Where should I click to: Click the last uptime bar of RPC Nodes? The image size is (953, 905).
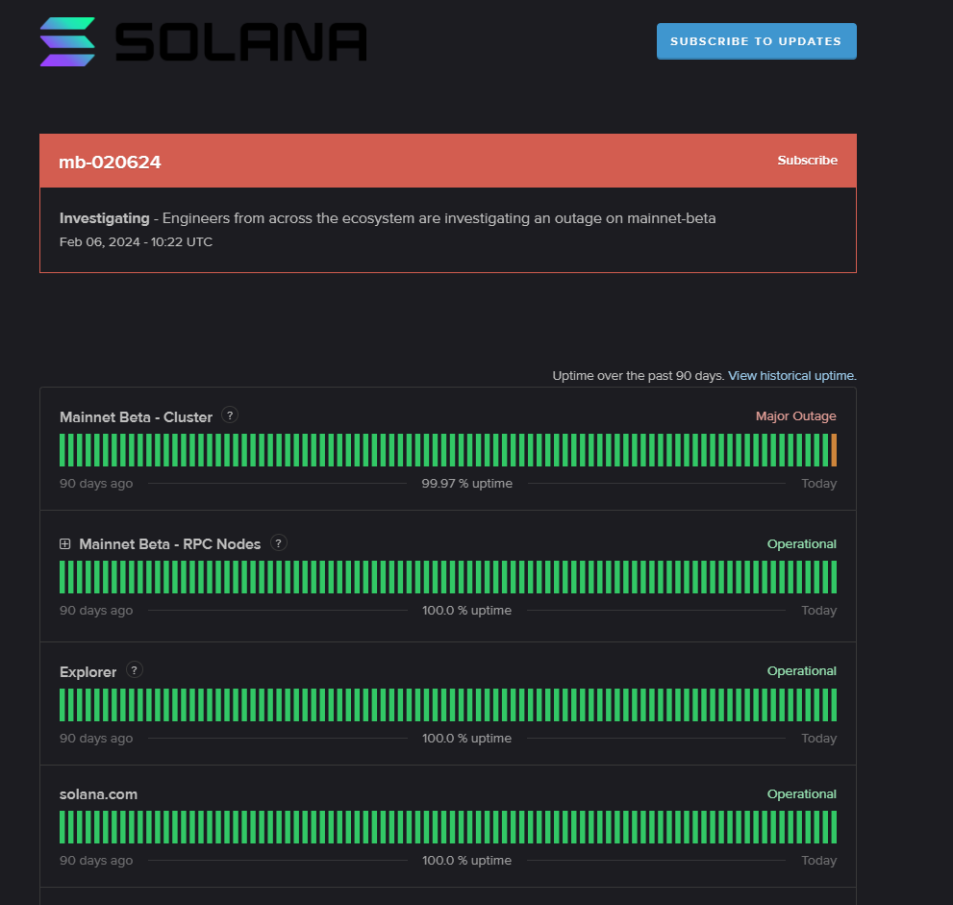coord(834,577)
